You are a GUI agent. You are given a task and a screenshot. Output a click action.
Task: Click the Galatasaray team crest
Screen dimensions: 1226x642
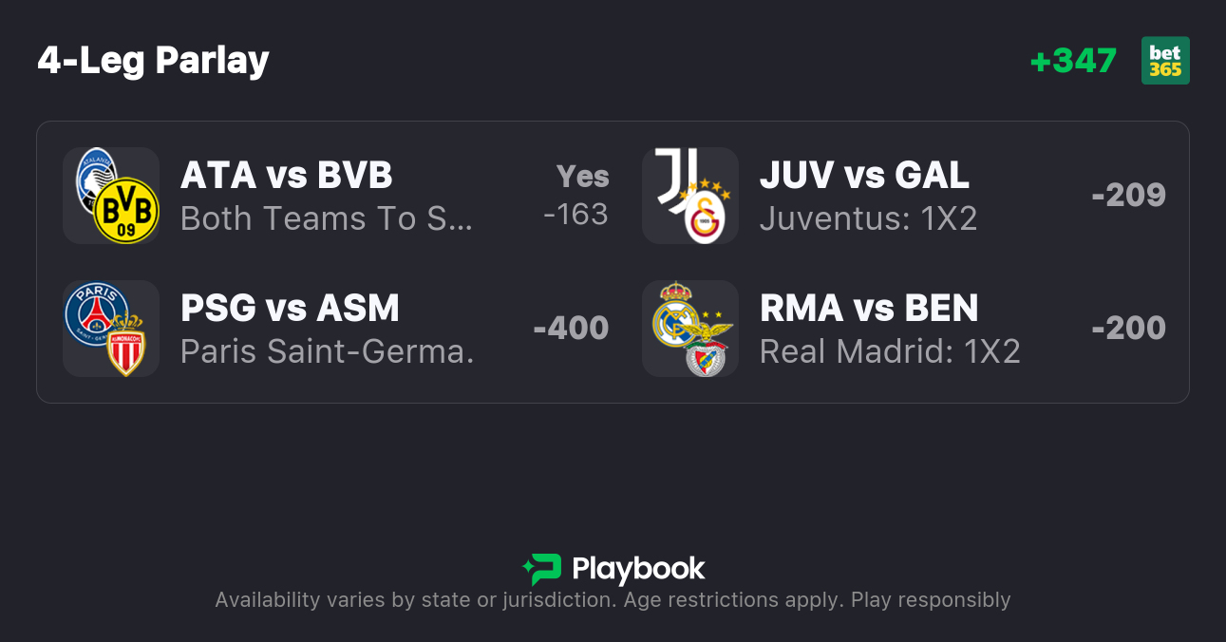pos(706,214)
